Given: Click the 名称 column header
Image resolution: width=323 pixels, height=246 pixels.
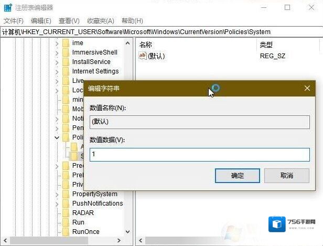Looking at the screenshot, I should pos(146,45).
